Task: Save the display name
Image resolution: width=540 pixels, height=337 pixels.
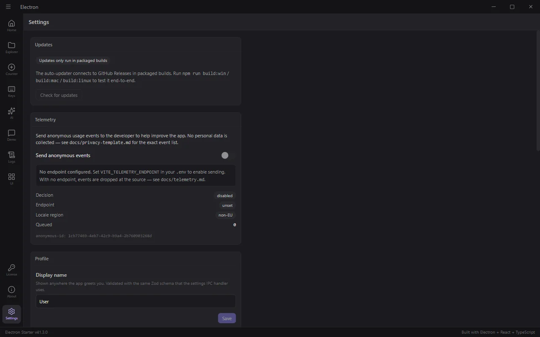Action: 227,318
